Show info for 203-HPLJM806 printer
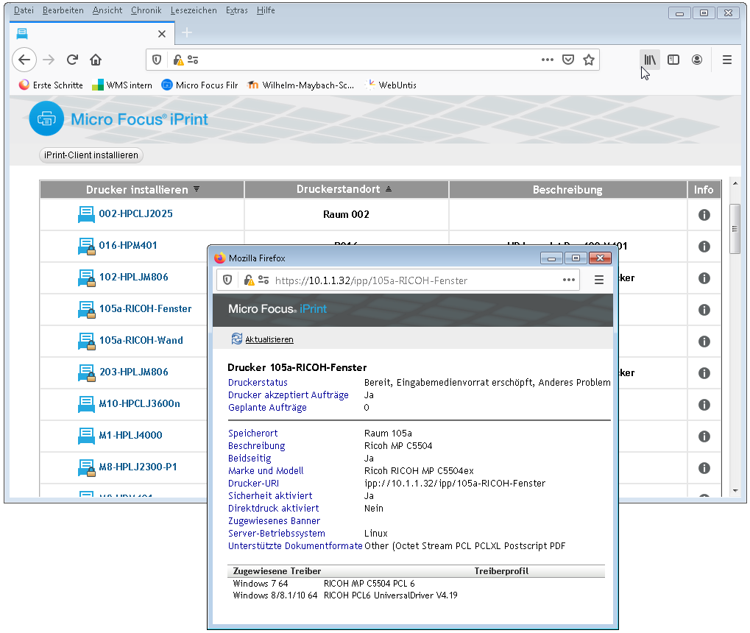 coord(704,372)
